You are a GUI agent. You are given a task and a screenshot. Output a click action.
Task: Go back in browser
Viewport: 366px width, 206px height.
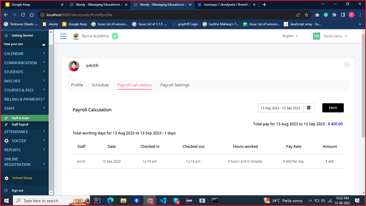(6, 15)
